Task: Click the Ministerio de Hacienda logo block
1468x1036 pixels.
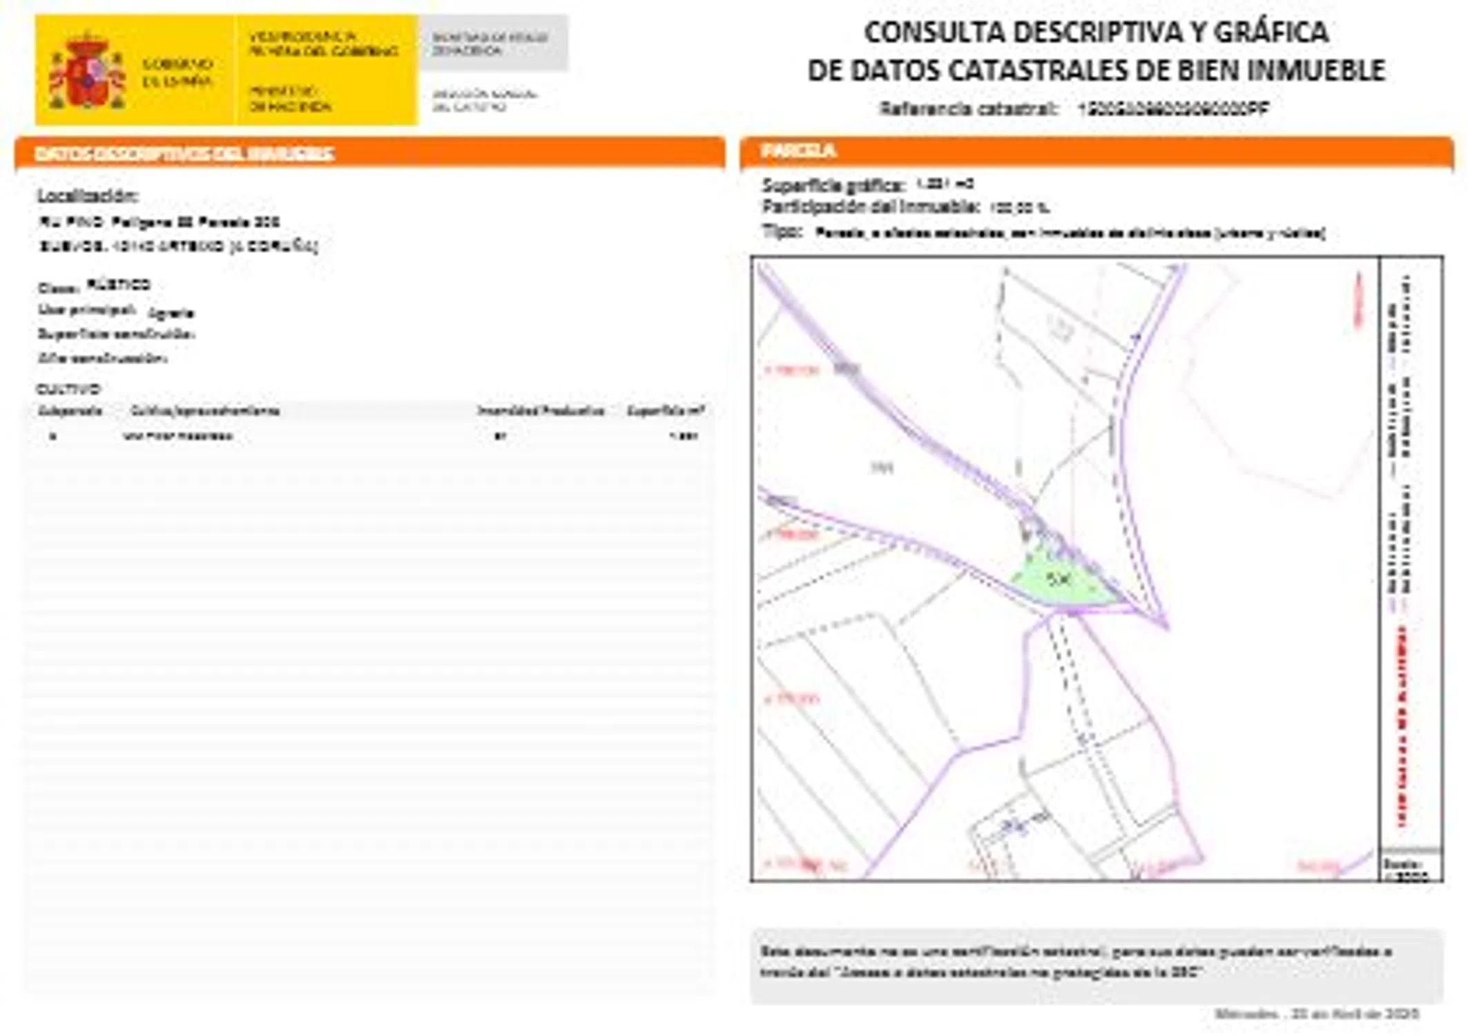Action: coord(290,99)
